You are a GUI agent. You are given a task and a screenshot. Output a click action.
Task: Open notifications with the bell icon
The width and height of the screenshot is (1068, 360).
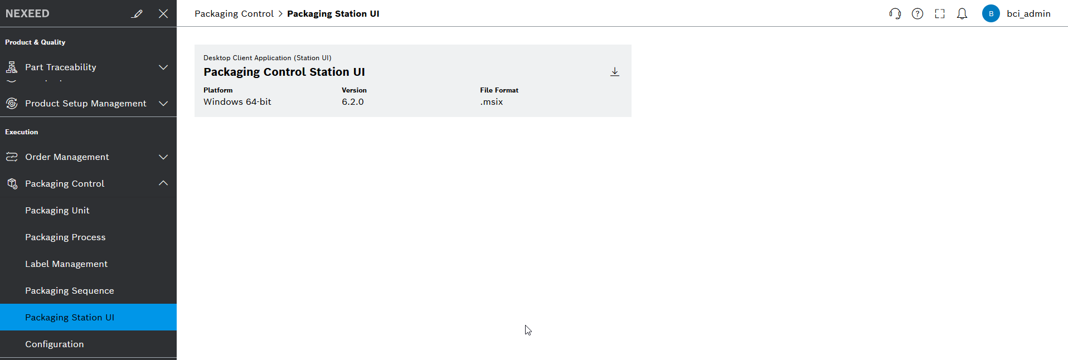(x=962, y=13)
